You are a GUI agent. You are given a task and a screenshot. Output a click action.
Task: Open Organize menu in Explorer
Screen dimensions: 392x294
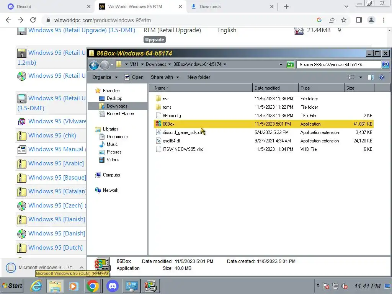tap(105, 77)
